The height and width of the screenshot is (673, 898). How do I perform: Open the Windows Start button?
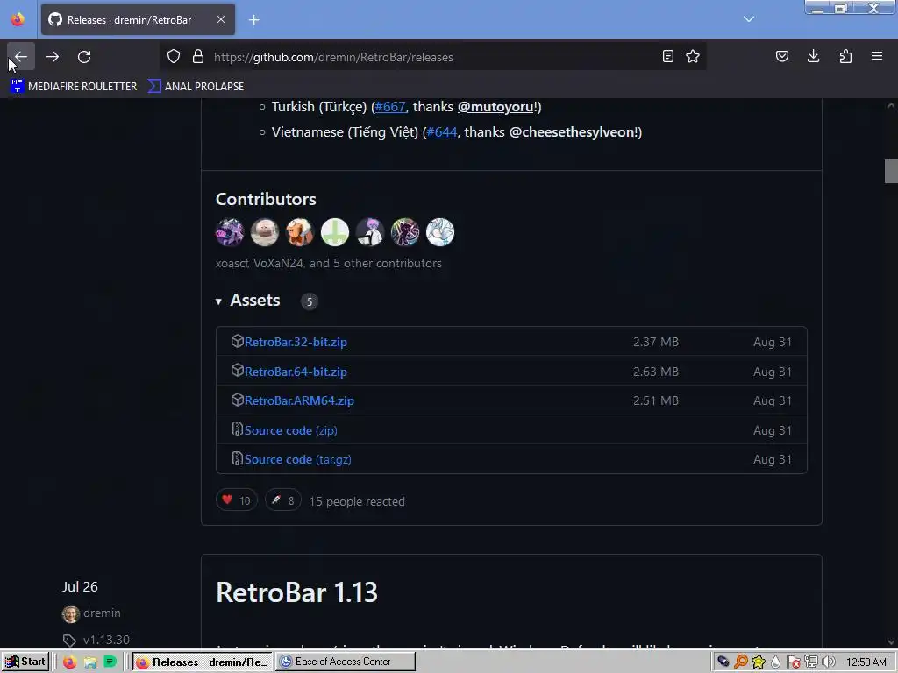(25, 662)
